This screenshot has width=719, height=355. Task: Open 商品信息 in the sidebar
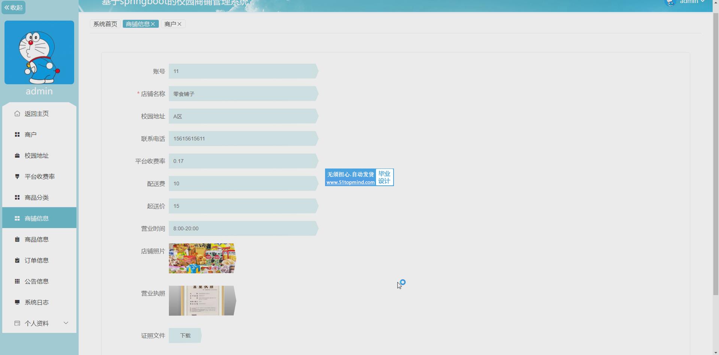(39, 239)
